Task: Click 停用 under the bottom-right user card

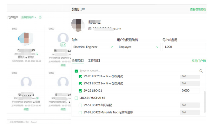Action: pyautogui.click(x=63, y=109)
